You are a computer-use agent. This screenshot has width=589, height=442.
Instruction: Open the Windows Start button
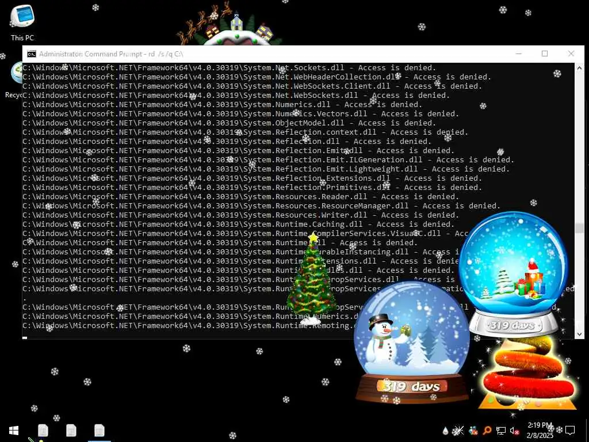click(14, 430)
